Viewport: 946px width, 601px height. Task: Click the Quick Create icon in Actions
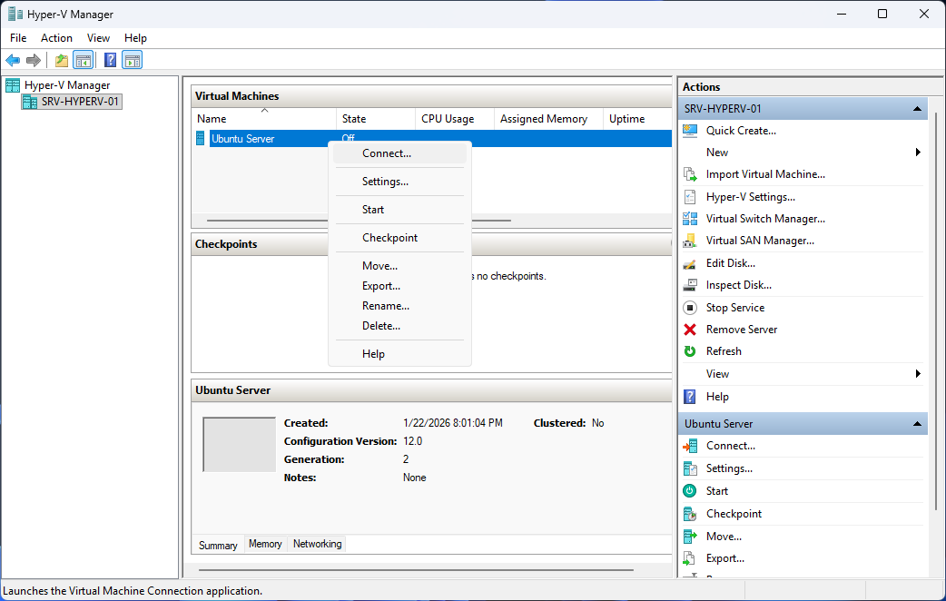coord(690,131)
